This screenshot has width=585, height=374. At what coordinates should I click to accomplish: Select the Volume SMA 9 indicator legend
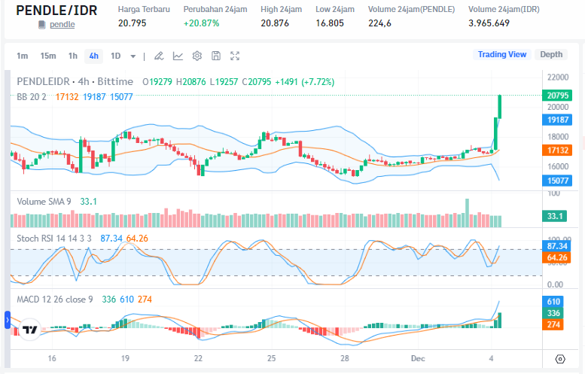pyautogui.click(x=44, y=202)
